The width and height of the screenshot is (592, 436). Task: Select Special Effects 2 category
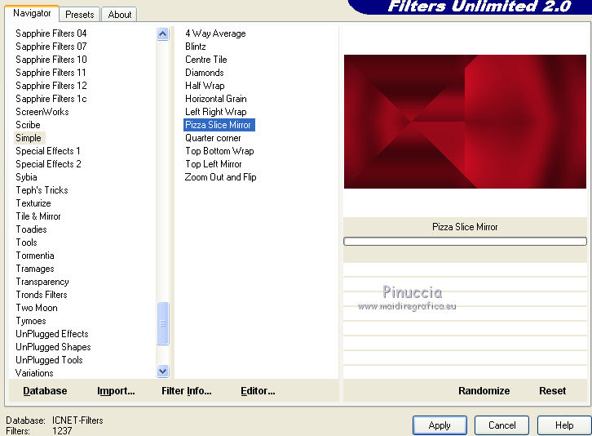(x=48, y=164)
